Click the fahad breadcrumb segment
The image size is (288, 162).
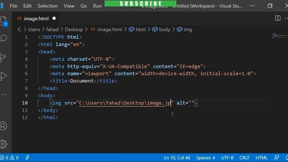(x=52, y=29)
